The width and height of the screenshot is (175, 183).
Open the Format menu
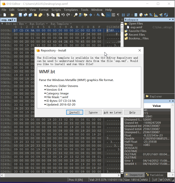44,10
